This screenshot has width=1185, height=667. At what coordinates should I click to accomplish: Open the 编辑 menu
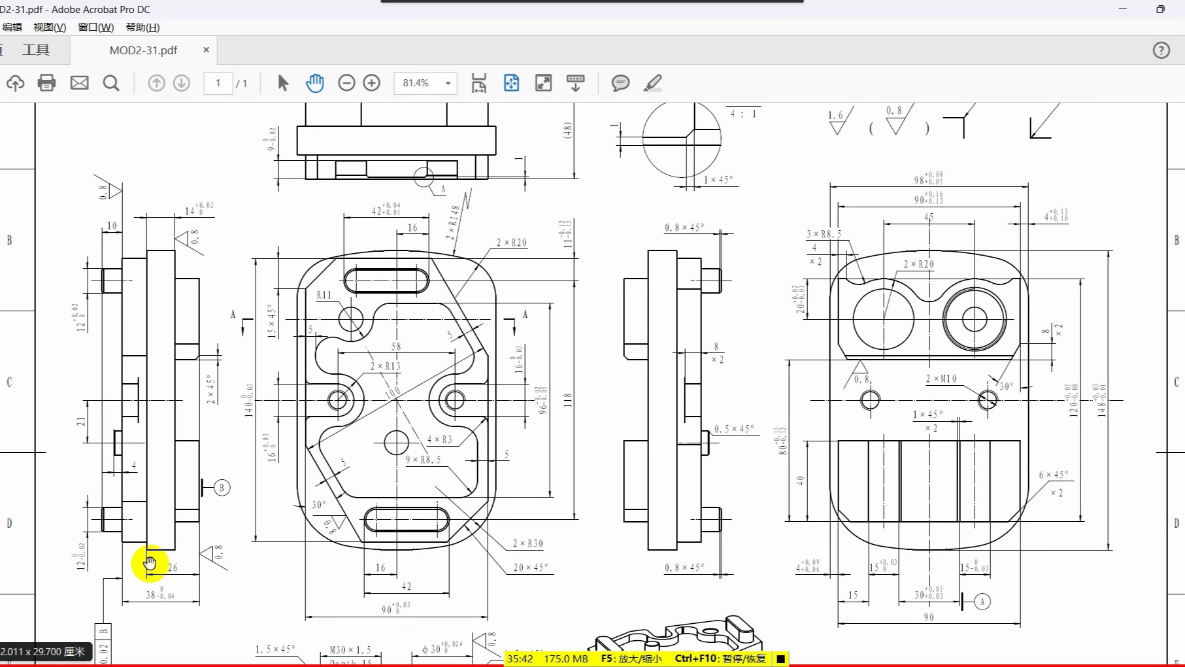click(12, 27)
